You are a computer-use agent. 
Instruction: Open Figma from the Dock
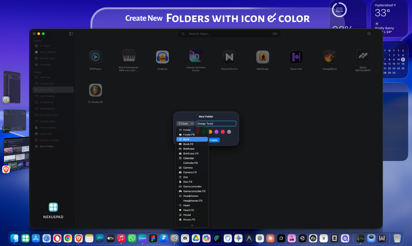tap(153, 239)
